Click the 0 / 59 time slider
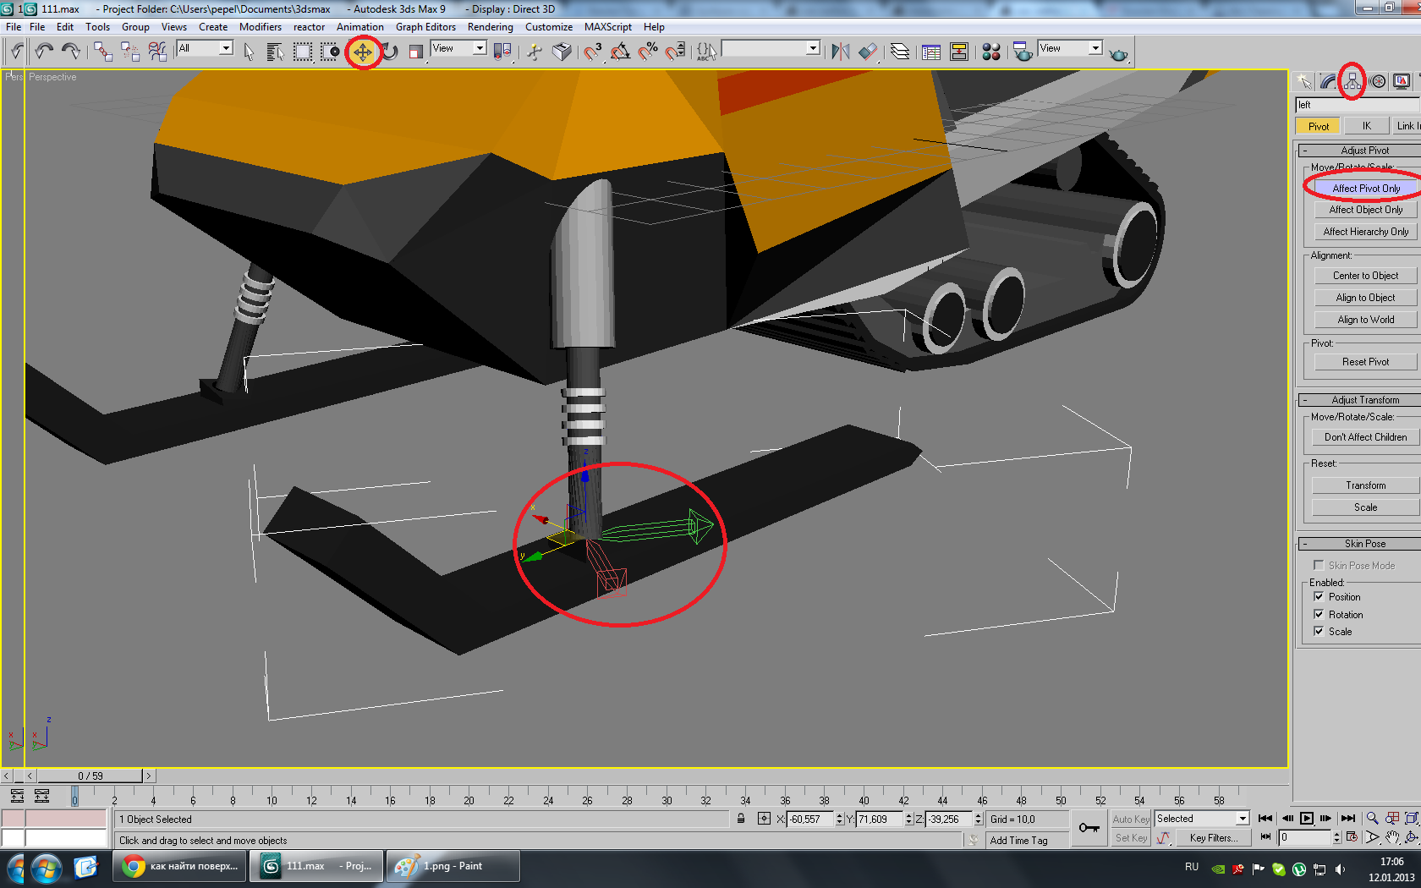 click(90, 776)
